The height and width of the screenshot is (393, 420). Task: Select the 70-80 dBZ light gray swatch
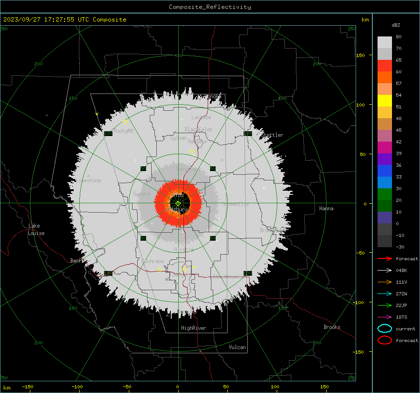[385, 43]
